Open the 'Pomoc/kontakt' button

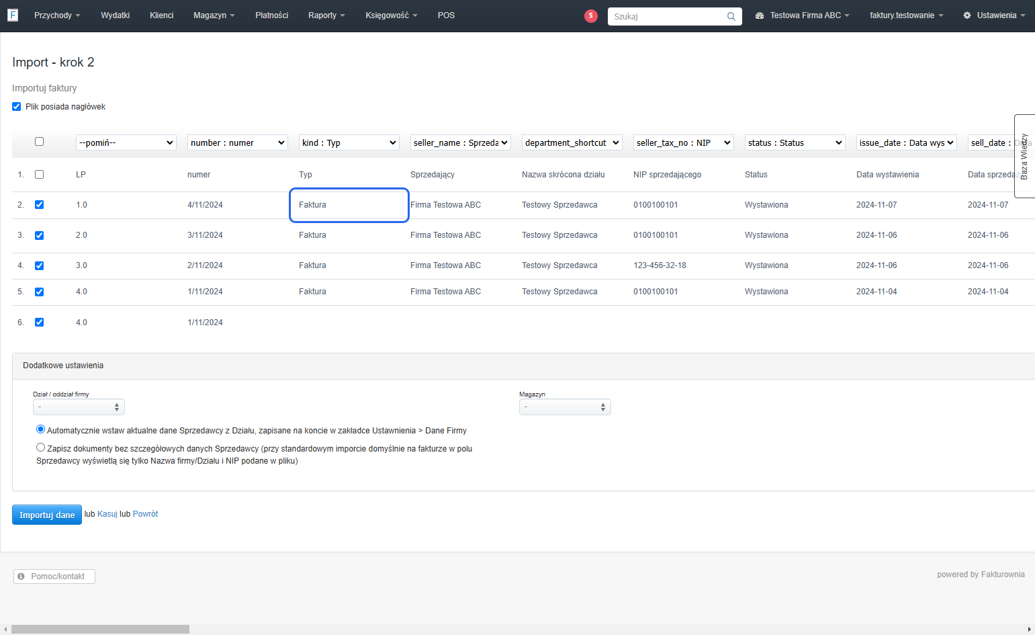pyautogui.click(x=54, y=577)
